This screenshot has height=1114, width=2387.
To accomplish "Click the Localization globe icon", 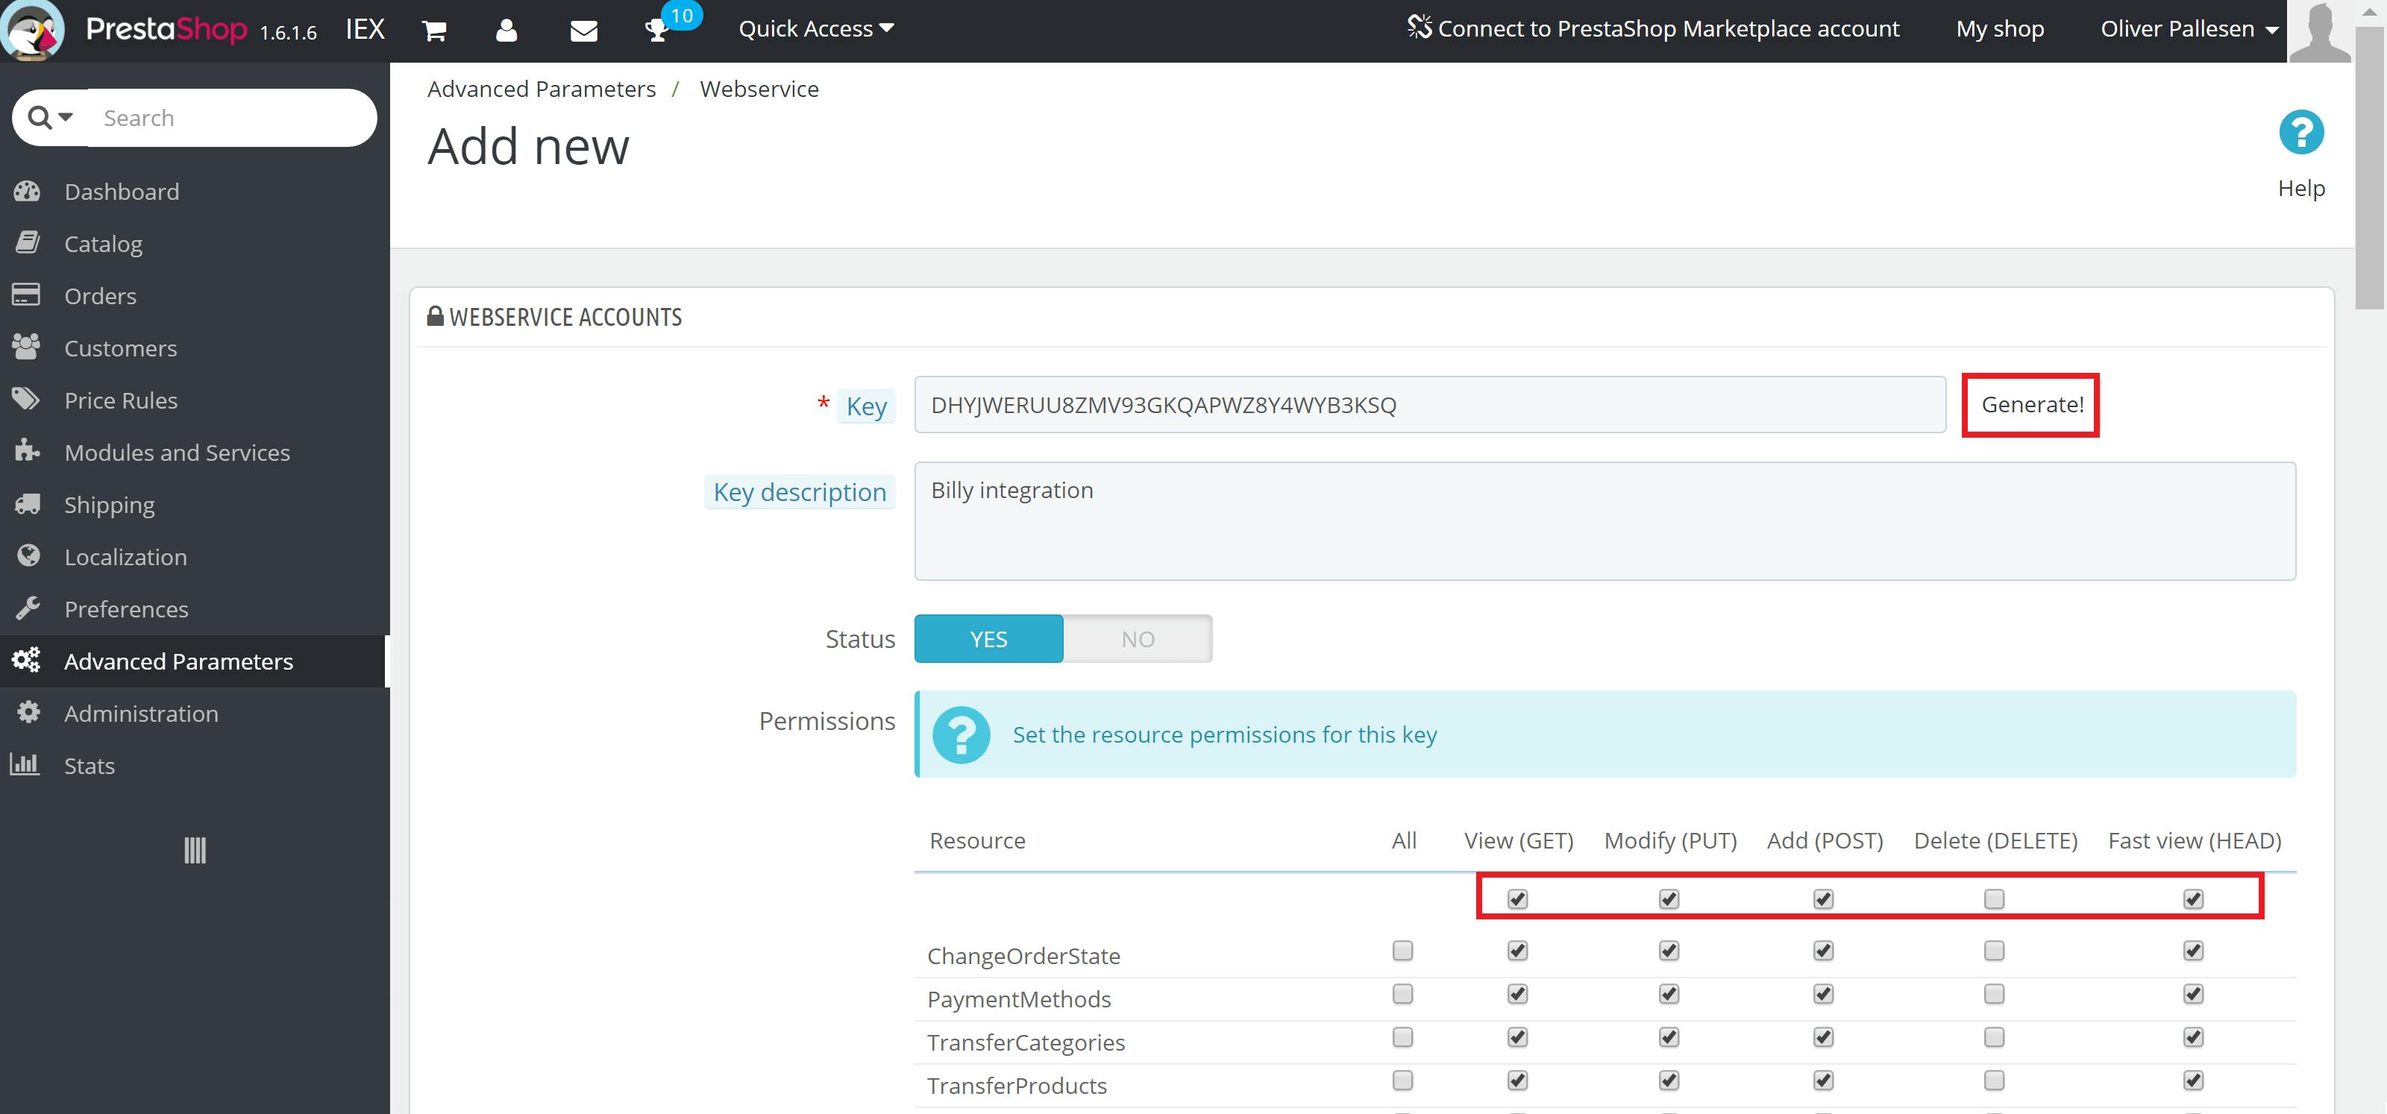I will point(29,556).
